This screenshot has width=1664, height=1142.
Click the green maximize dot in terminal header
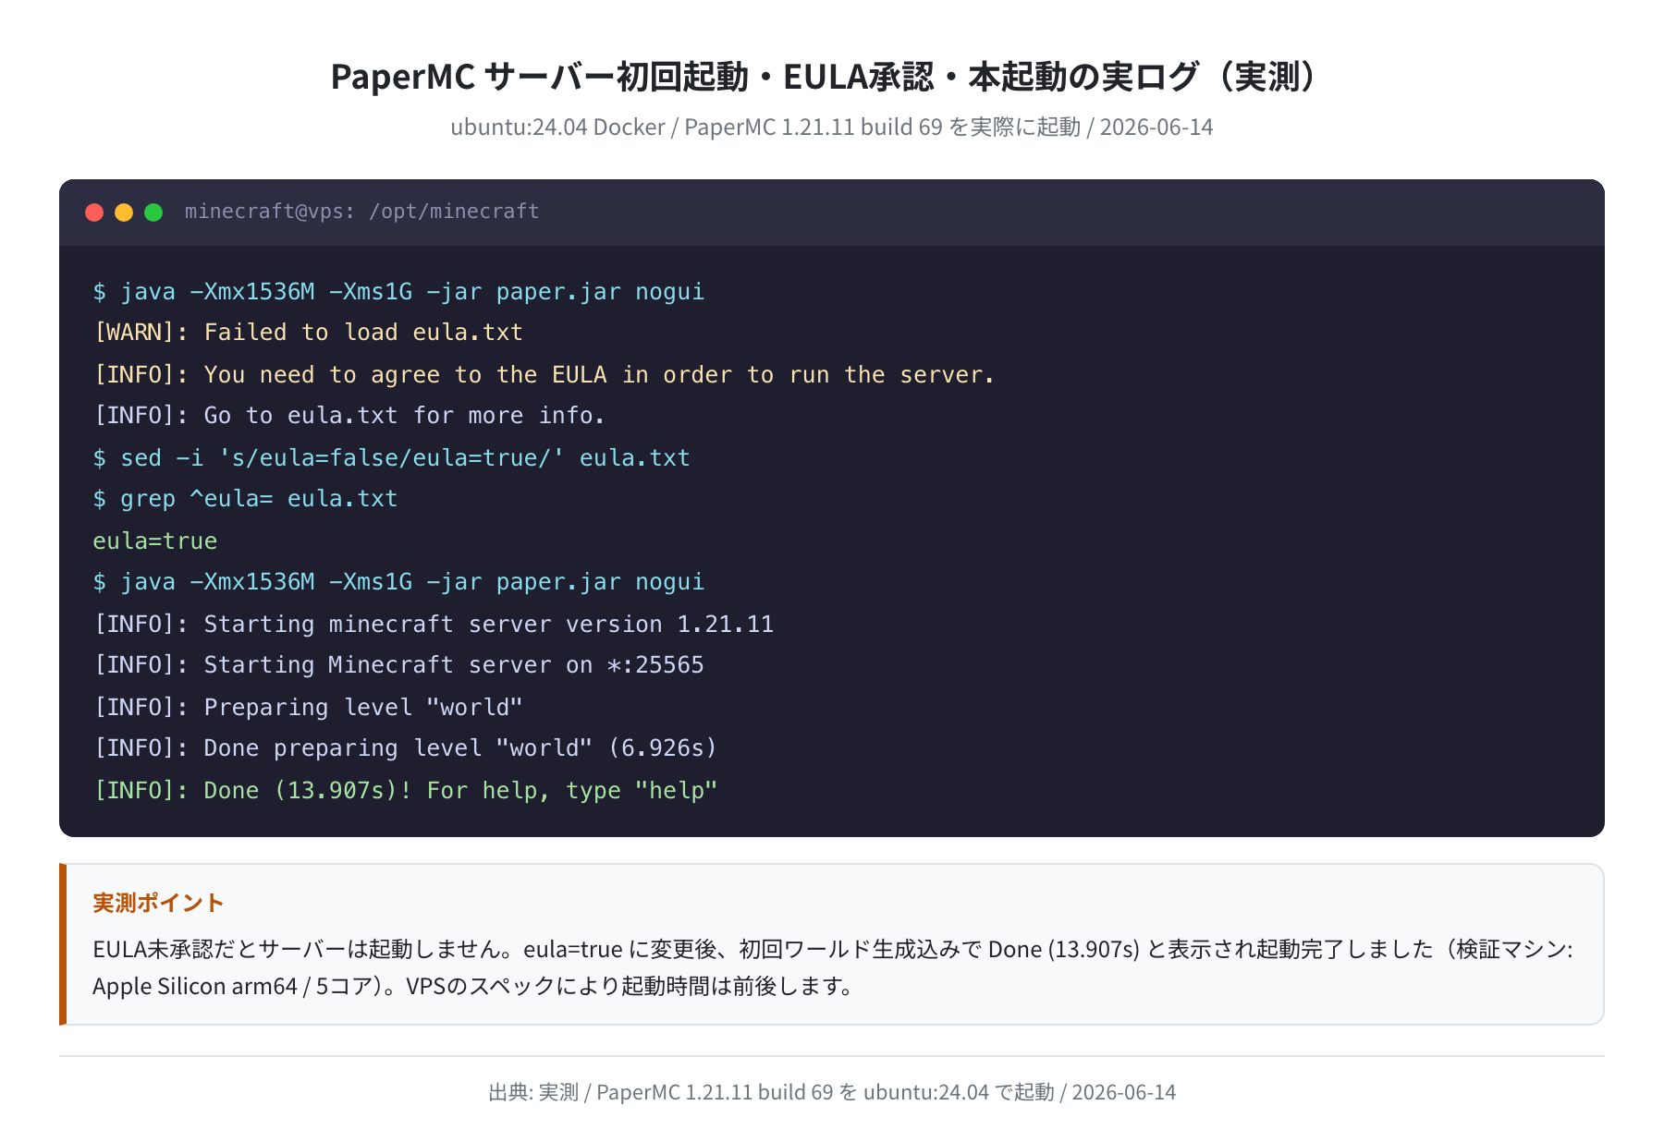(x=153, y=213)
